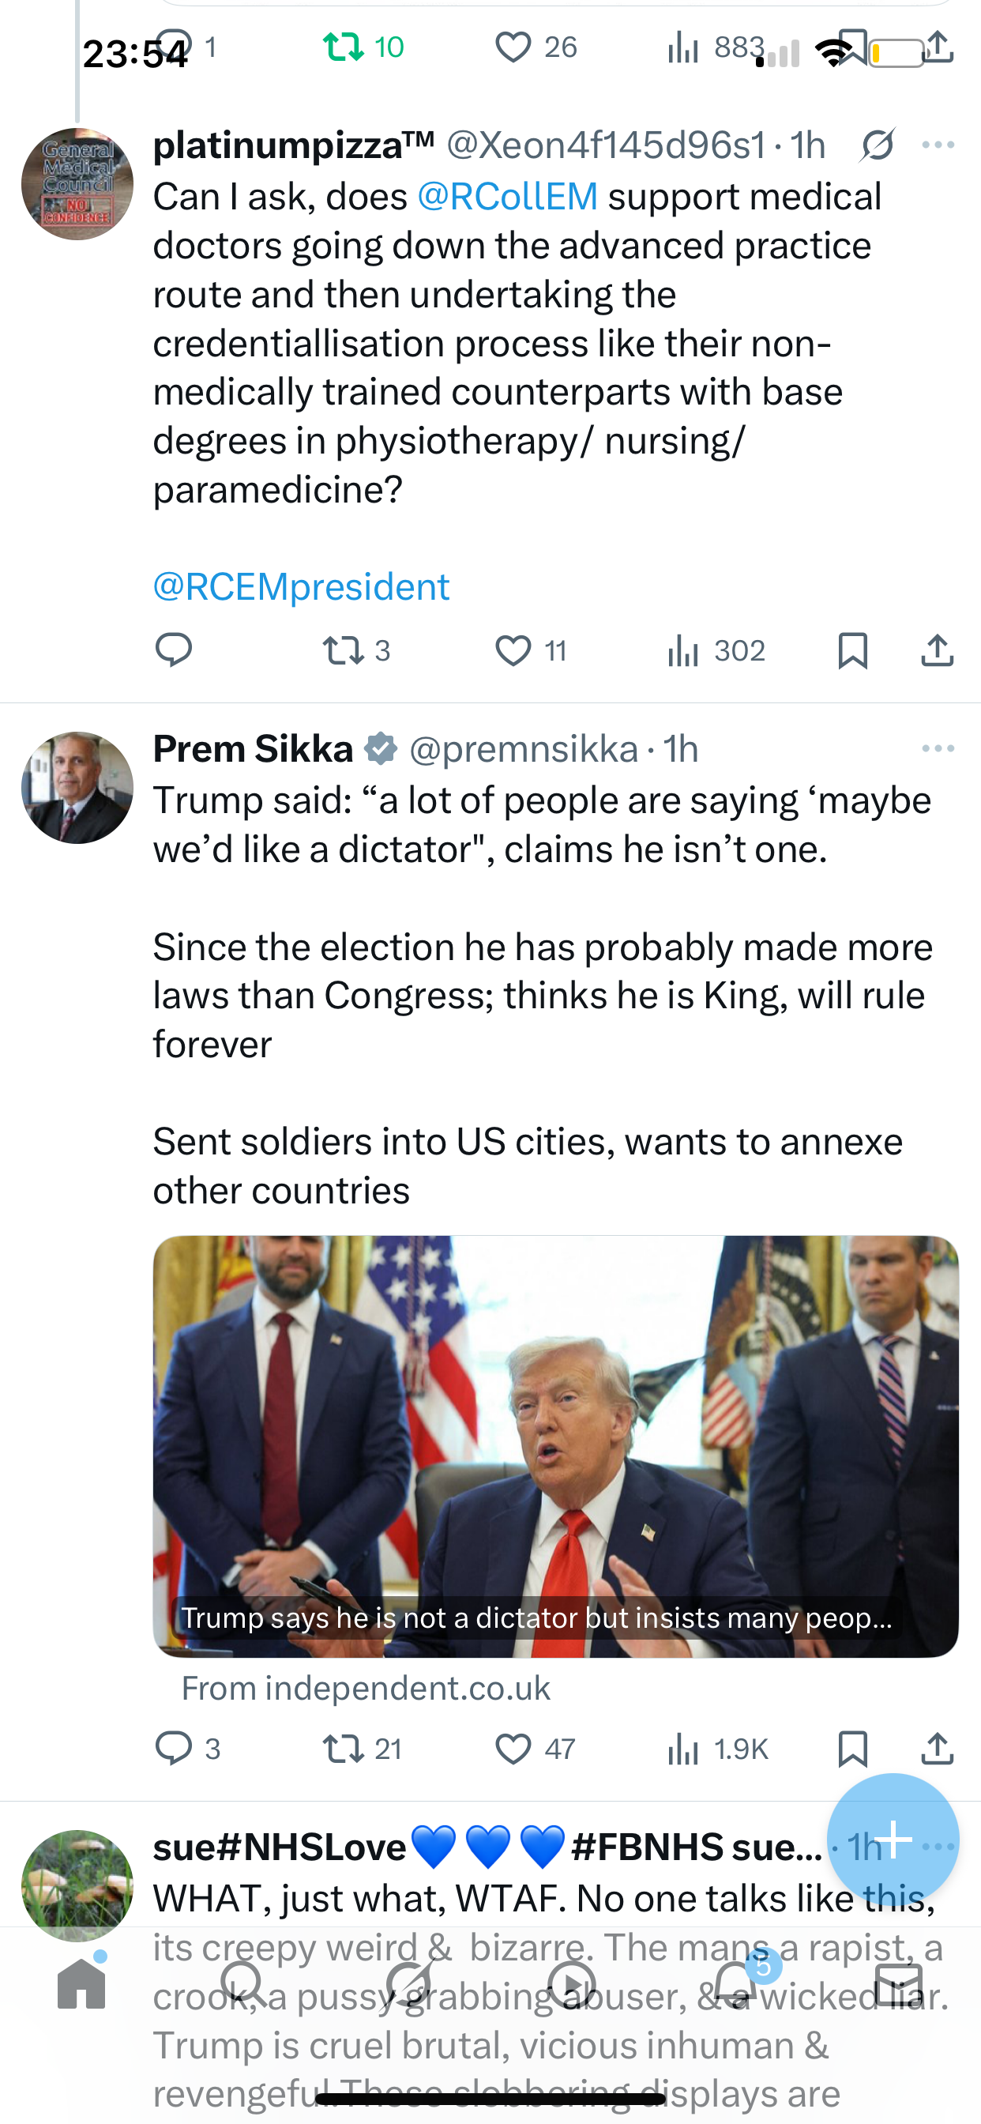View analytics for Prem Sikka's 1.9K views

click(x=717, y=1749)
